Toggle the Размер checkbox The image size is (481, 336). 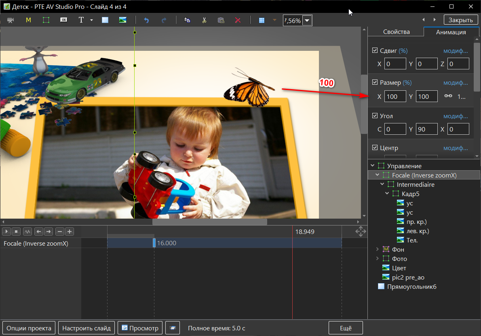pyautogui.click(x=375, y=82)
